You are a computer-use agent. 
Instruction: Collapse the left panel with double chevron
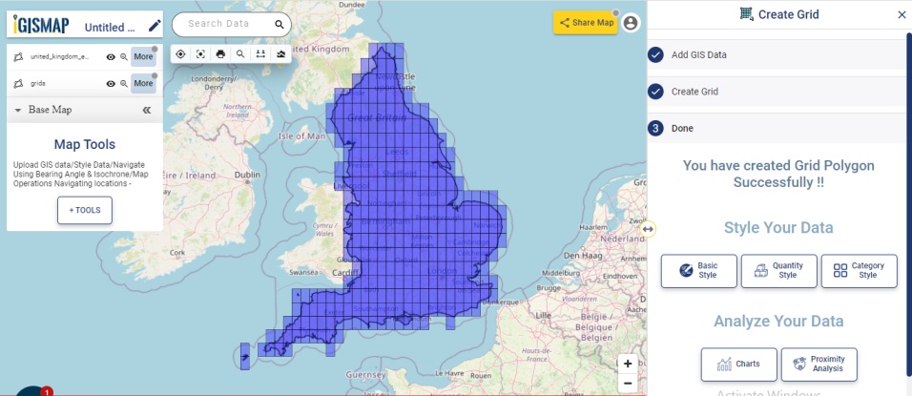tap(147, 110)
